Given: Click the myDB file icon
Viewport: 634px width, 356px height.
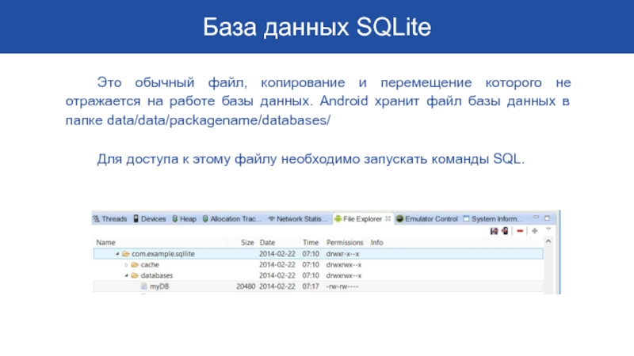Looking at the screenshot, I should pyautogui.click(x=144, y=286).
